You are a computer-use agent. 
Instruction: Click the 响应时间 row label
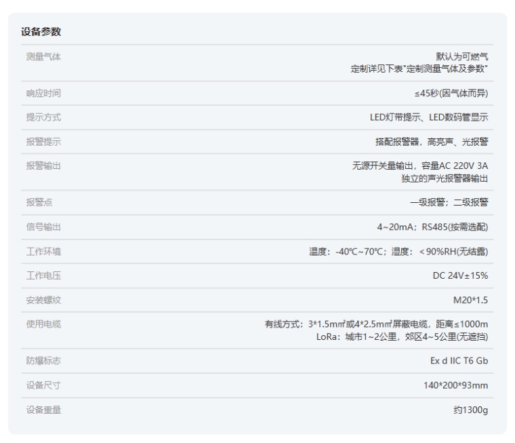click(43, 93)
